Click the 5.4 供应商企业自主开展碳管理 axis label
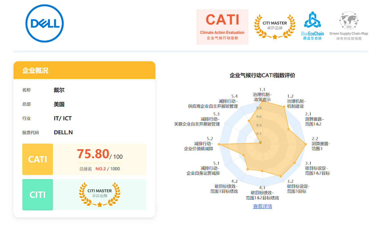The image size is (381, 229). click(213, 101)
